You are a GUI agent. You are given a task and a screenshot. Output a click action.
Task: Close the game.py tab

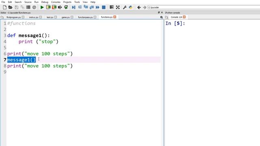tap(72, 17)
